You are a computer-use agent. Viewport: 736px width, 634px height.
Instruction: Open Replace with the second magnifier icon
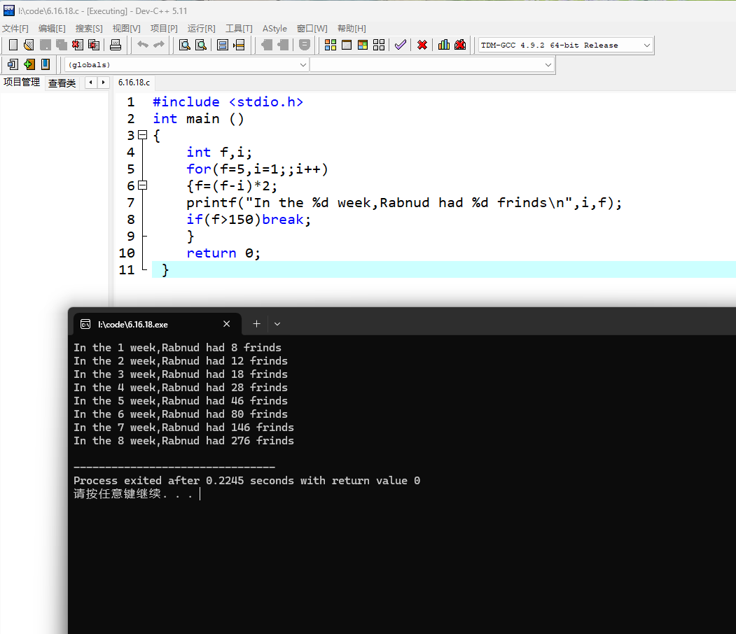coord(201,45)
